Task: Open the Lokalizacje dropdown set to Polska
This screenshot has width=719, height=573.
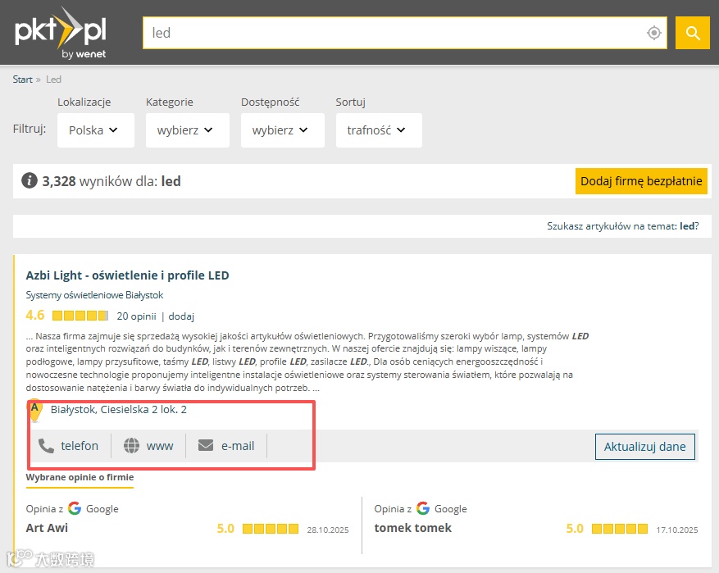Action: [96, 130]
